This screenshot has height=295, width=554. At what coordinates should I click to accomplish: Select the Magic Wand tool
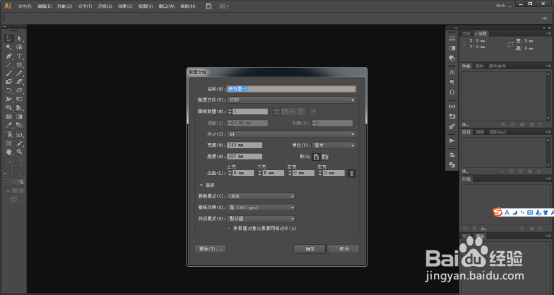[9, 47]
